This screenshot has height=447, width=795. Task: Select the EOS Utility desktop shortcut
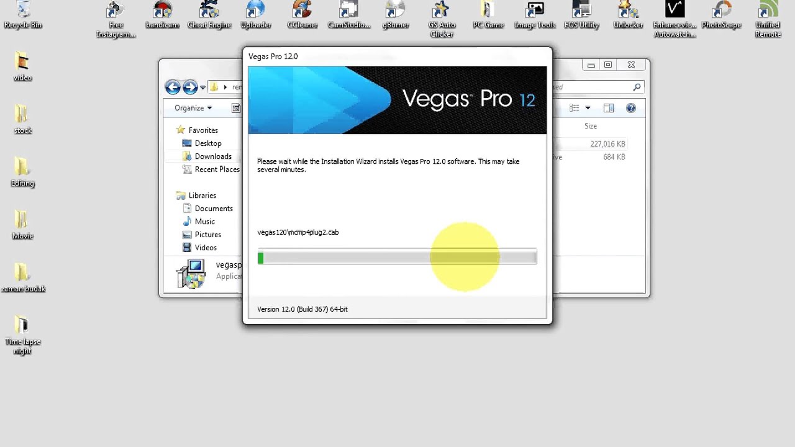coord(581,15)
